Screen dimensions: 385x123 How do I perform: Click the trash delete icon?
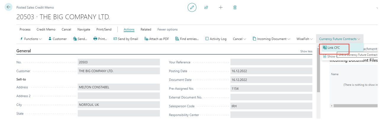(235, 7)
